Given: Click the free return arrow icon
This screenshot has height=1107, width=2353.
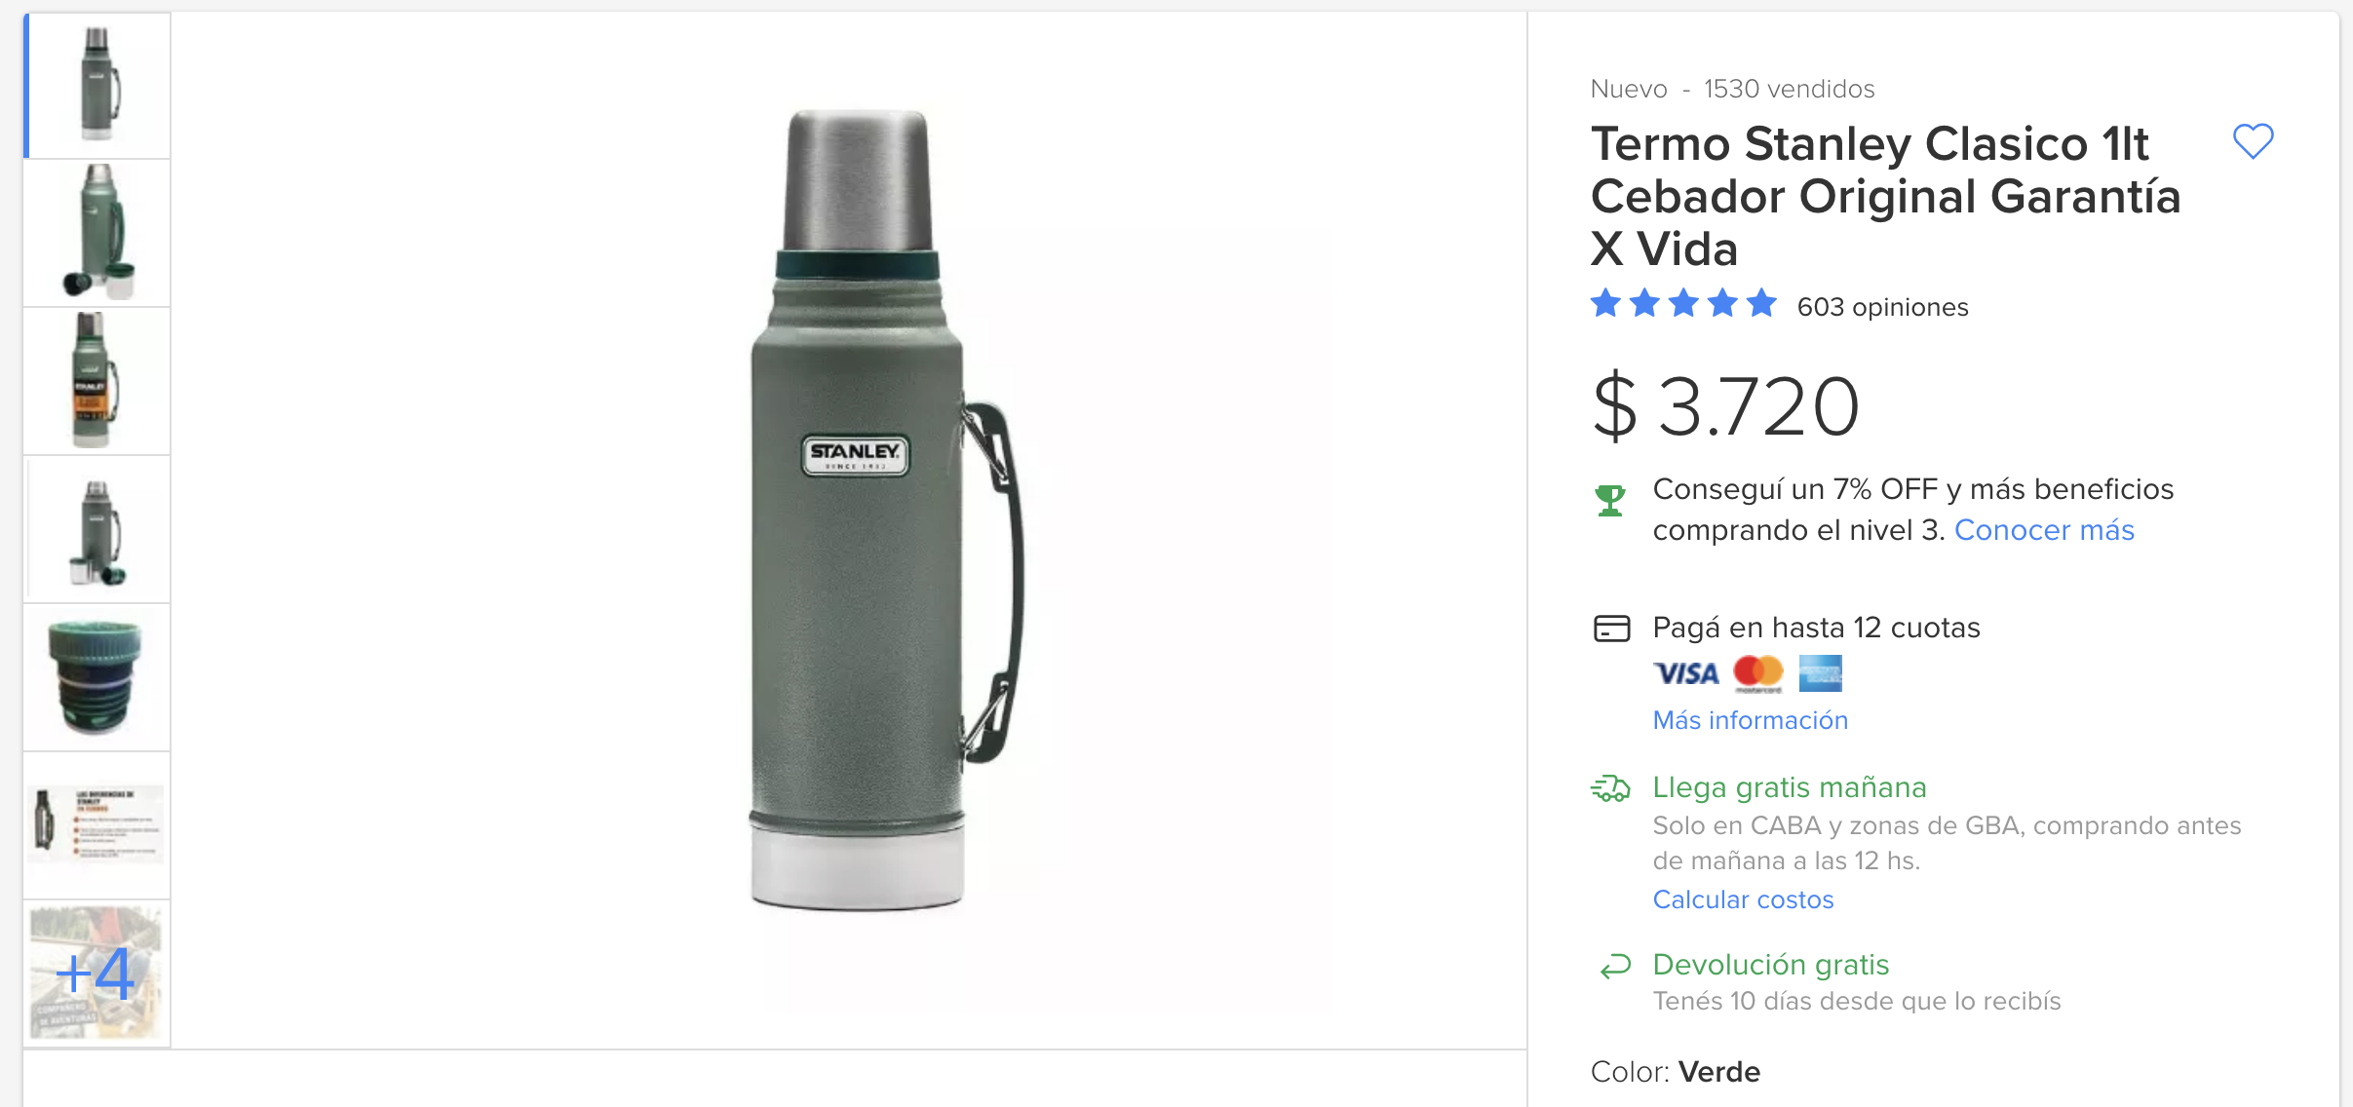Looking at the screenshot, I should click(1614, 966).
